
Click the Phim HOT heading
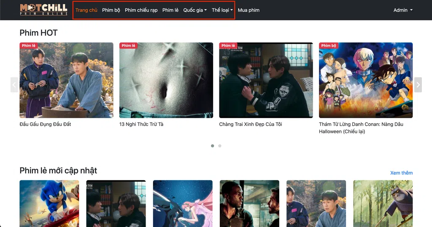click(38, 33)
